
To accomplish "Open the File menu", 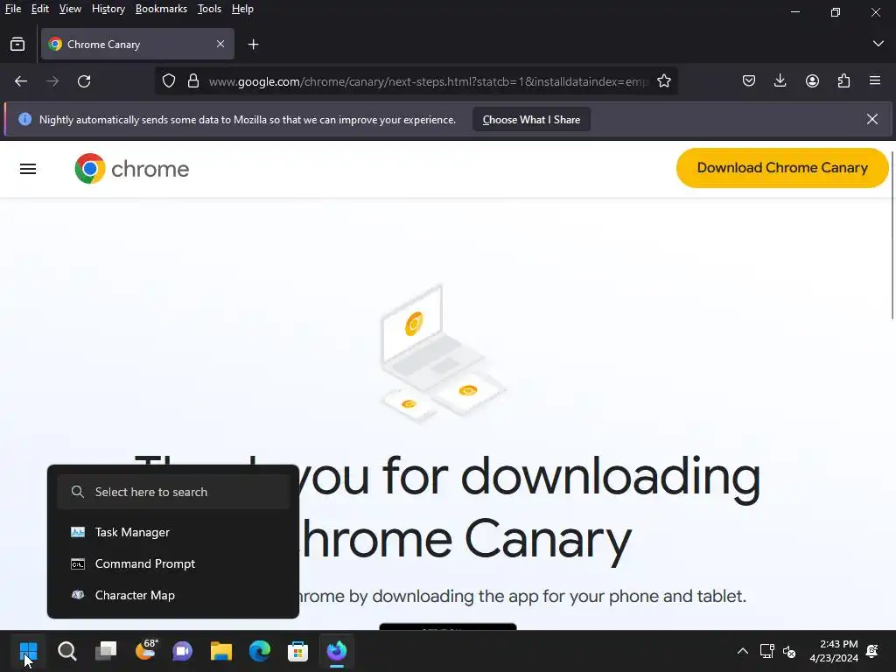I will 12,9.
